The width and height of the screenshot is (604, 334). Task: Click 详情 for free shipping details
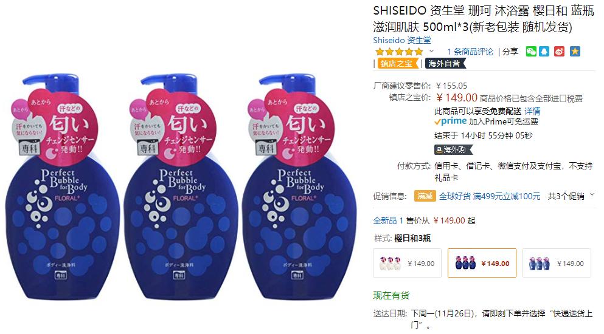coord(532,111)
